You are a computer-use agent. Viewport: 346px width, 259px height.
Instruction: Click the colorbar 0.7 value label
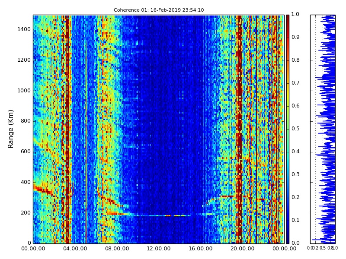[295, 83]
